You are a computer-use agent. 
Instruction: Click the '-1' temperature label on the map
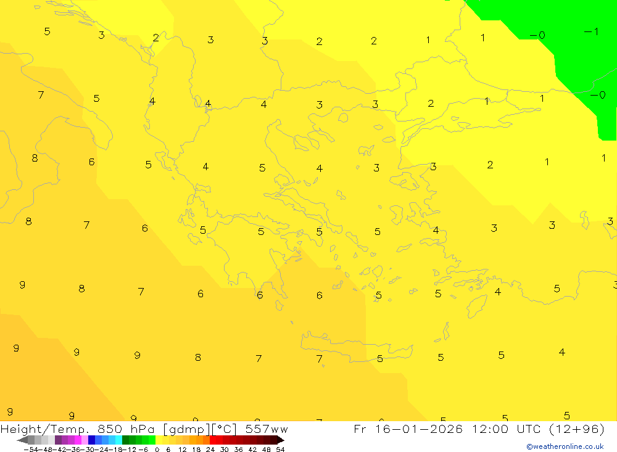[592, 31]
